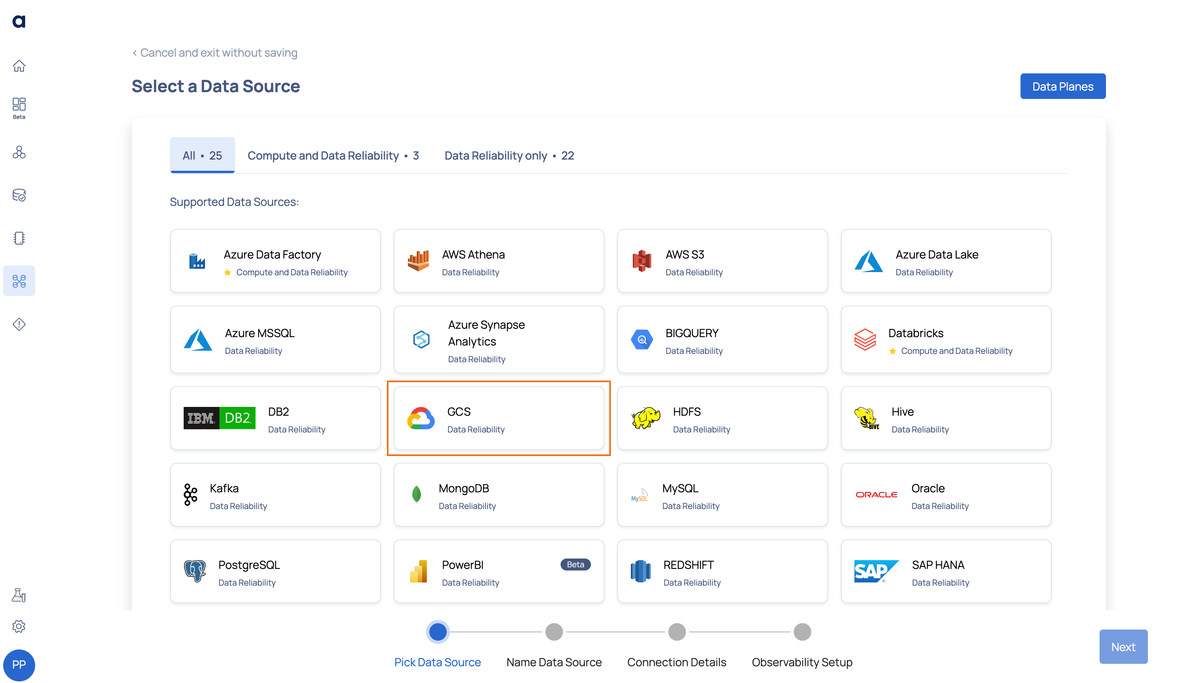Open the settings gear sidebar icon
This screenshot has width=1197, height=683.
coord(19,626)
